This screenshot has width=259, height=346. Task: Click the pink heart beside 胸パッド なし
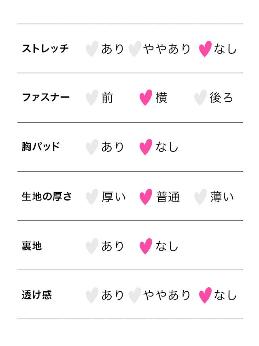click(x=146, y=147)
